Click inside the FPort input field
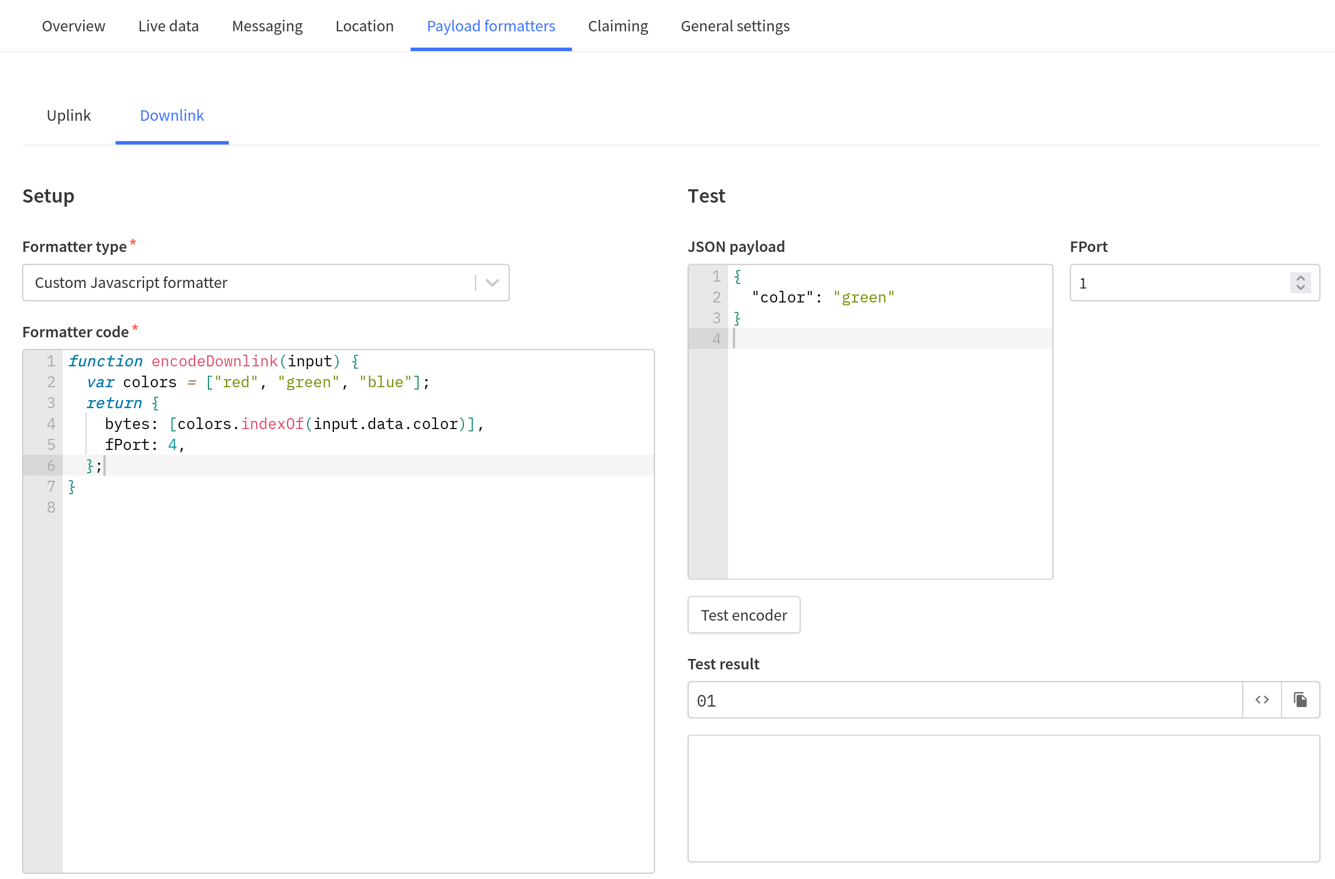This screenshot has height=879, width=1335. pos(1179,283)
